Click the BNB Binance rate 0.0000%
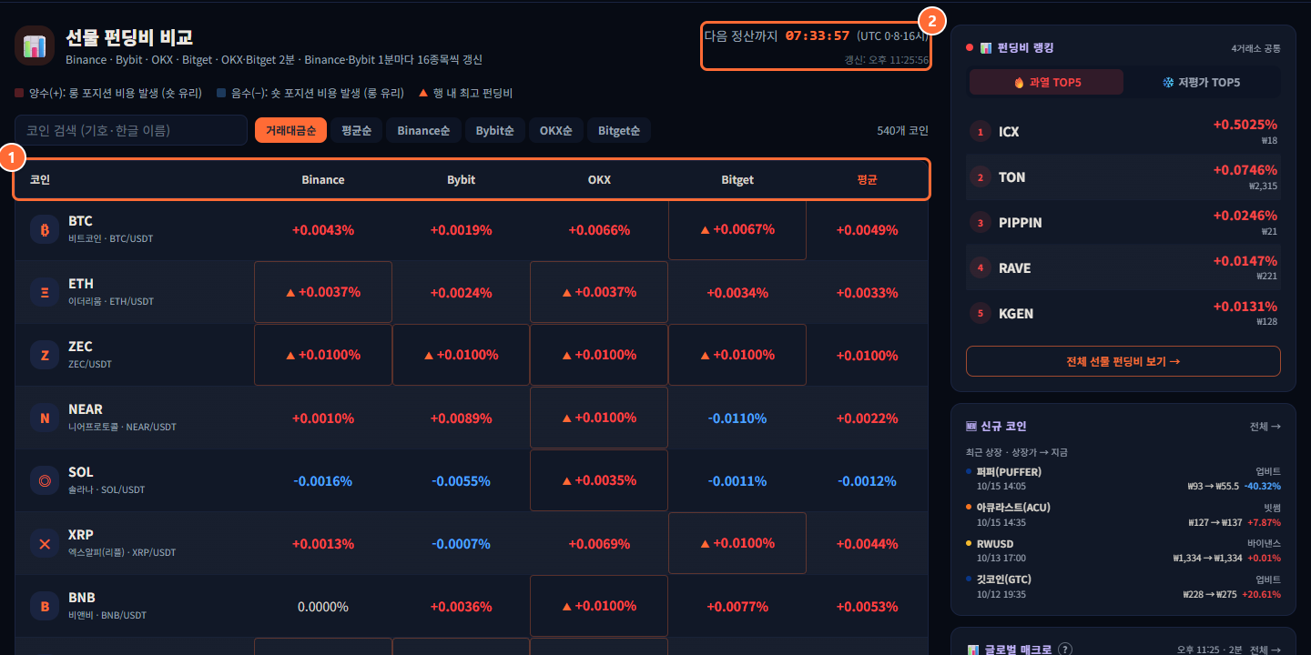The width and height of the screenshot is (1311, 655). click(323, 607)
